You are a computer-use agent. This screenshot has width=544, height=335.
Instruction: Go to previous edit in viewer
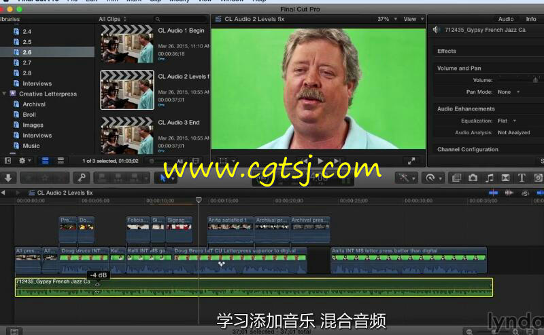[305, 161]
